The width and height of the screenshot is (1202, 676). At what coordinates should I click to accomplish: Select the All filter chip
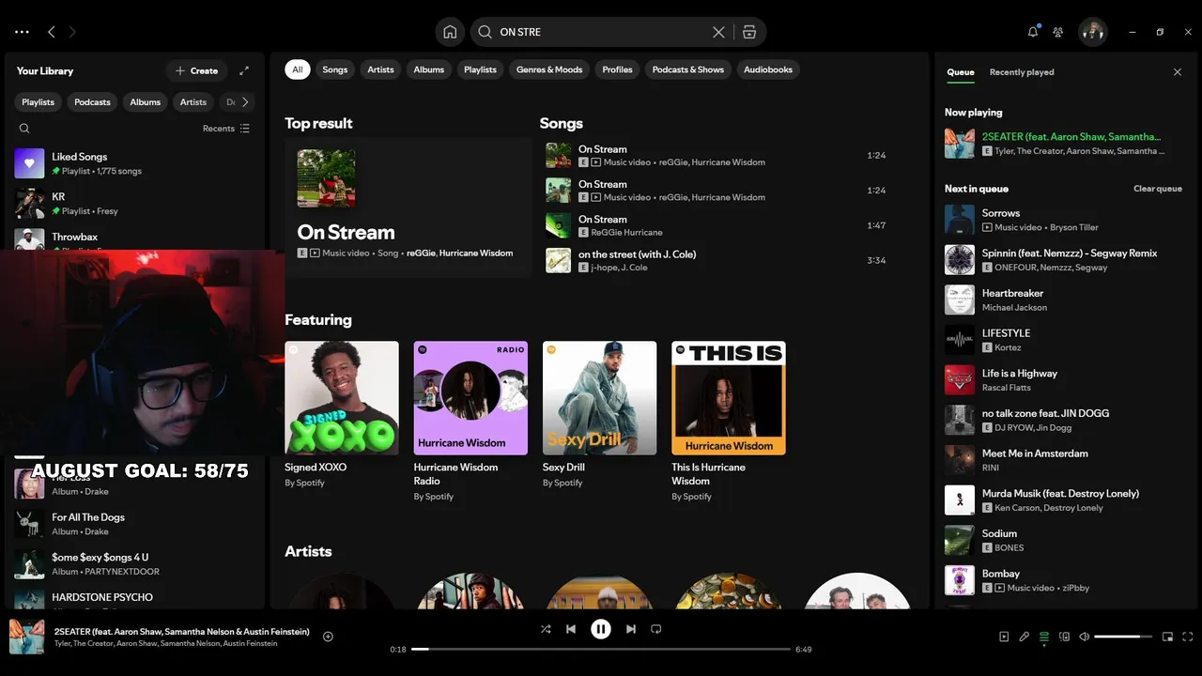click(298, 69)
